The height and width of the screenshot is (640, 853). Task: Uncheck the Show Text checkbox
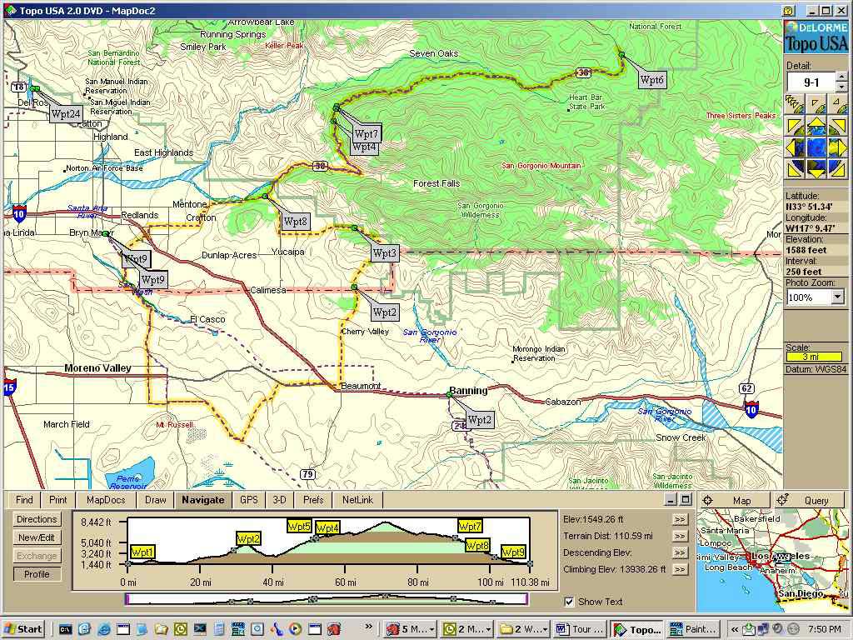click(570, 602)
